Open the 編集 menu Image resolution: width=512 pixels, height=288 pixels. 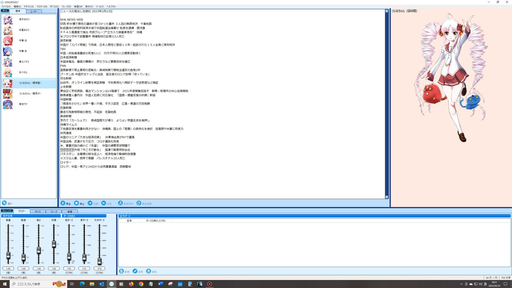point(17,6)
